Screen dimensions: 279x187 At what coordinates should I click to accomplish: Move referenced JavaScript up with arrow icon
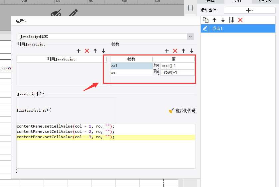[95, 51]
